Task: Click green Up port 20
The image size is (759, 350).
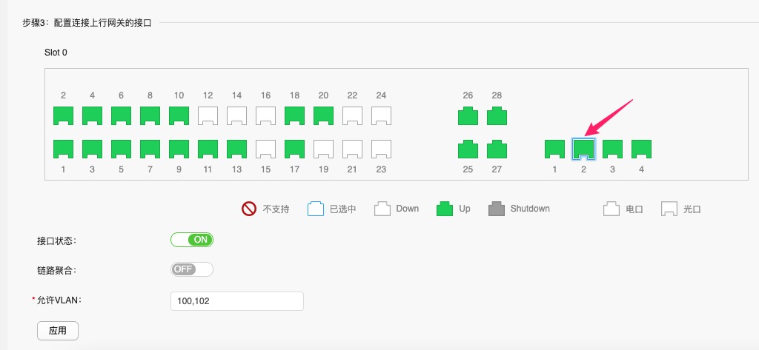Action: (323, 115)
